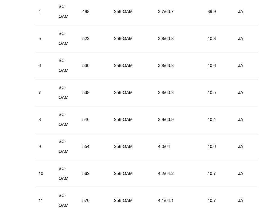
Task: Select the 3.9/63.9 power value
Action: tap(166, 120)
